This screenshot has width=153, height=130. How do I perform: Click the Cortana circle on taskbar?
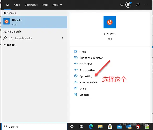point(72,127)
